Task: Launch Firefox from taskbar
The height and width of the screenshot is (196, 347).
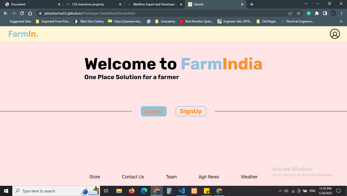Action: (132, 191)
